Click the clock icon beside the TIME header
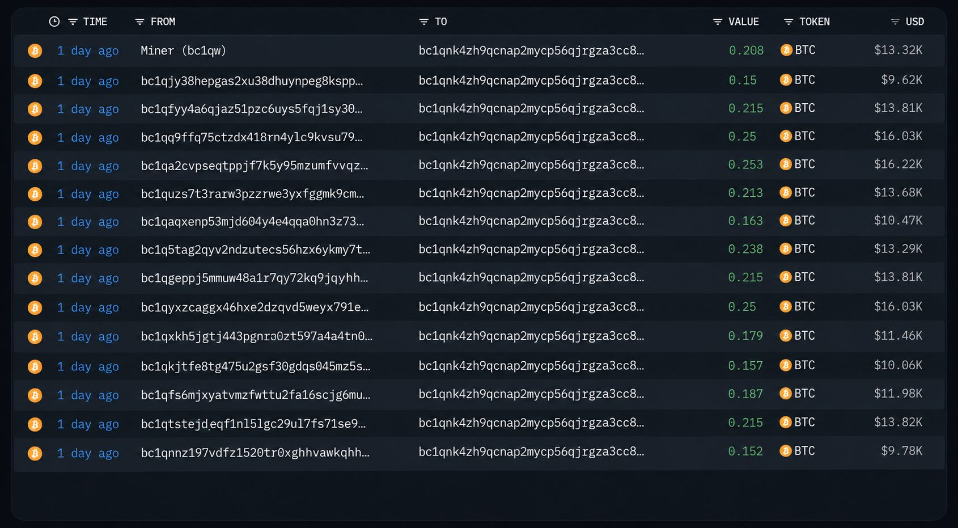 [54, 22]
